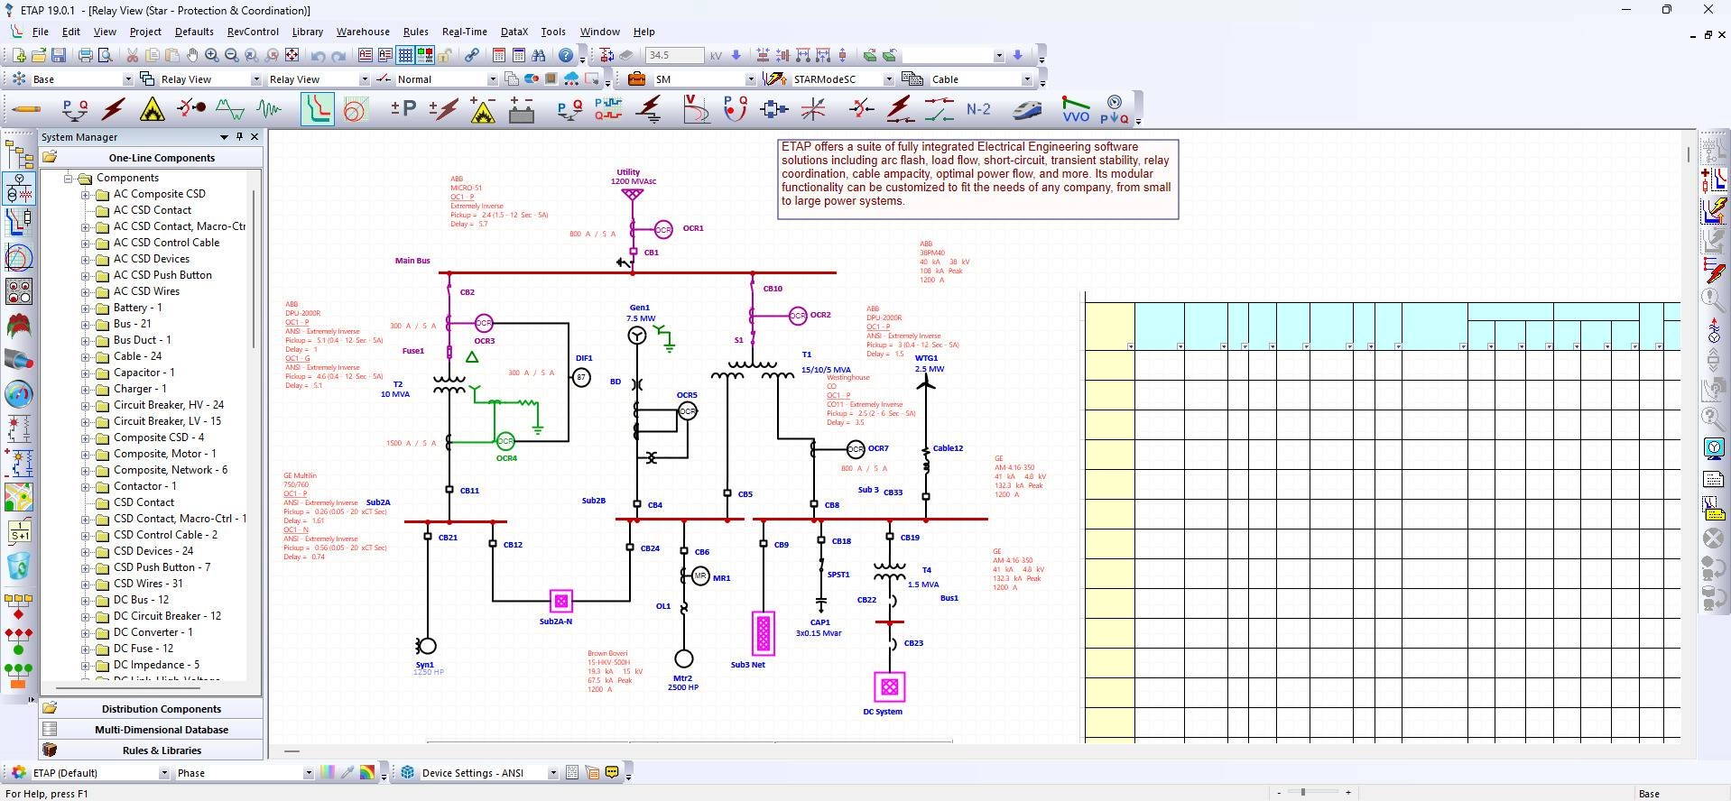
Task: Open the Cable report dropdown
Action: [1026, 79]
